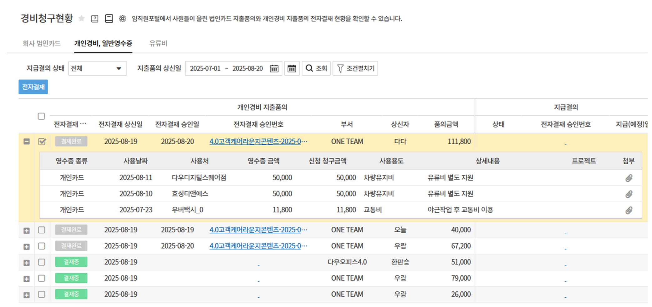Viewport: 652px width, 307px height.
Task: Expand the 오늘 40,000 expense row
Action: pyautogui.click(x=27, y=231)
